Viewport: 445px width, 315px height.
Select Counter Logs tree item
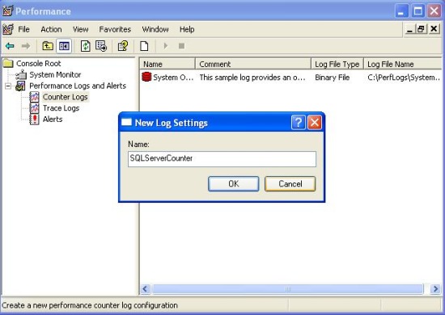pos(66,97)
